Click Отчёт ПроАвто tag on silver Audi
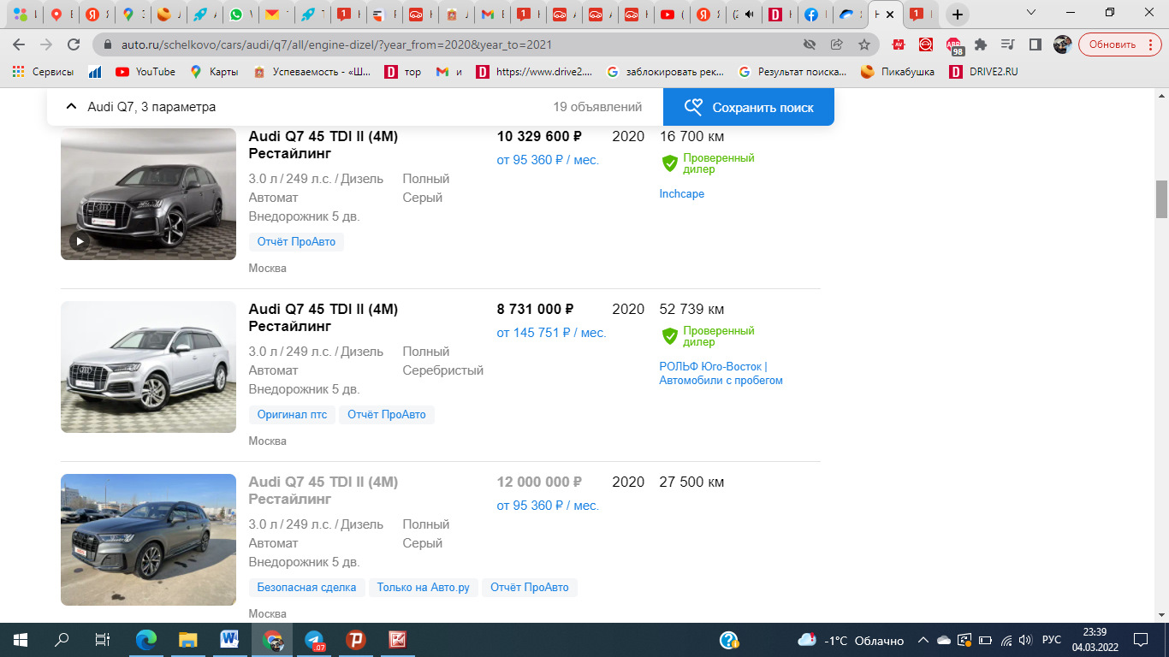The height and width of the screenshot is (657, 1169). [x=386, y=415]
